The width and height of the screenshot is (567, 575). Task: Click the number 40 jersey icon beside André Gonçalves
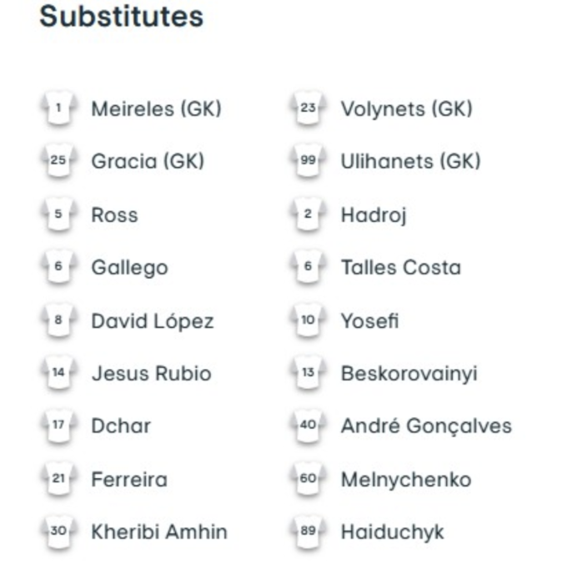(x=308, y=426)
